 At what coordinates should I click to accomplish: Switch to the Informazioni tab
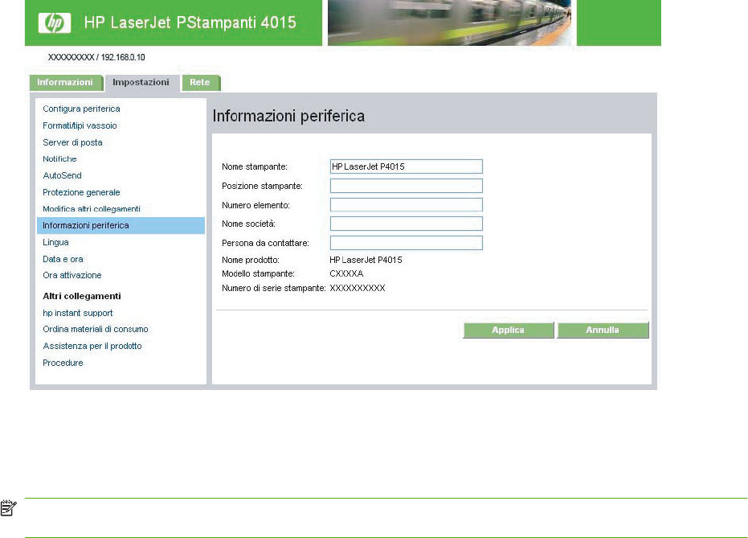(x=66, y=83)
